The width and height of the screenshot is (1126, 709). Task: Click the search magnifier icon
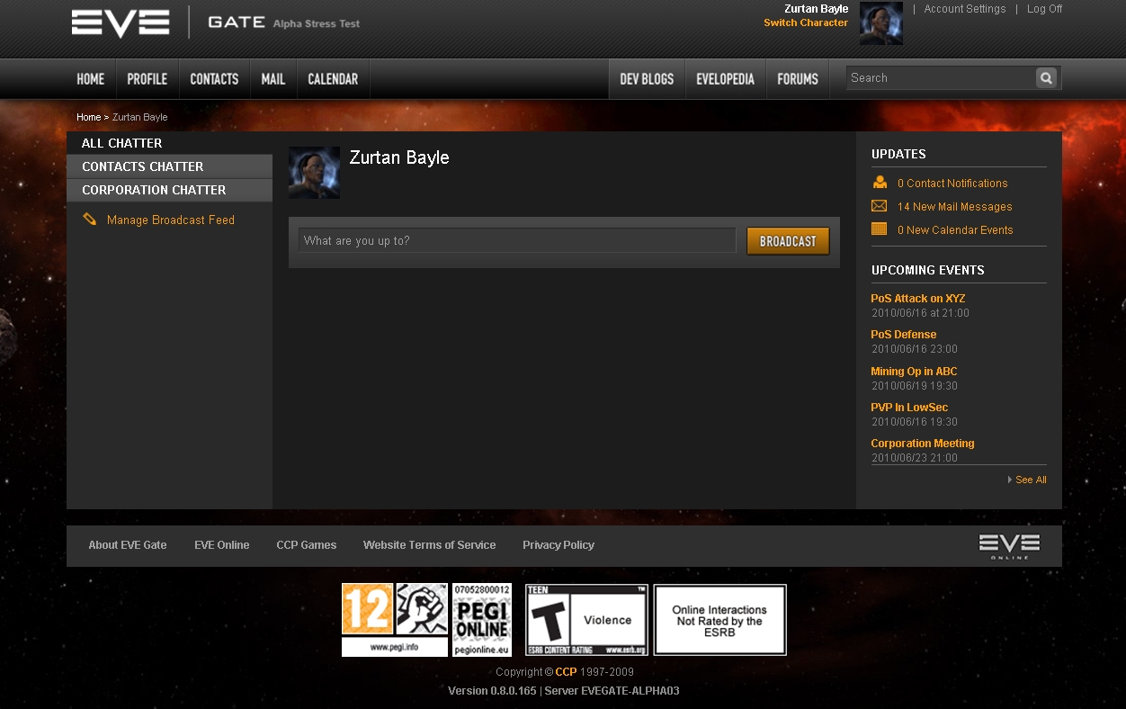pyautogui.click(x=1046, y=78)
